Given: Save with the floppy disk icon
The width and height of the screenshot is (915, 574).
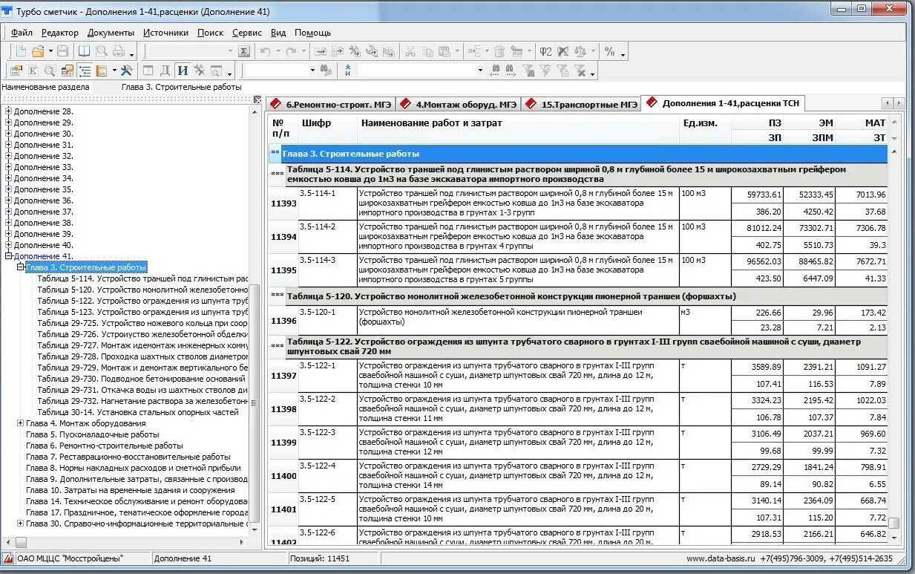Looking at the screenshot, I should pyautogui.click(x=63, y=51).
